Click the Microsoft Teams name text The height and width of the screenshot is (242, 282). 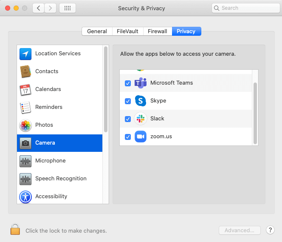[172, 83]
